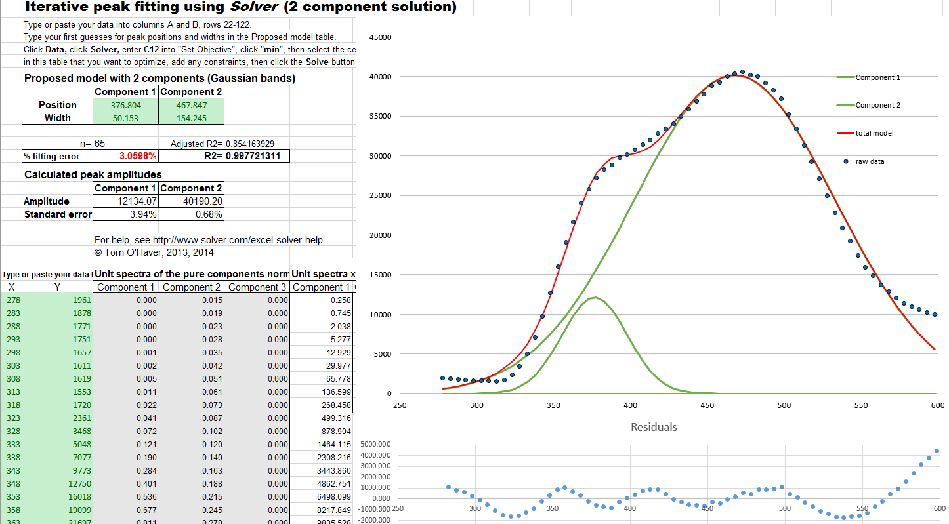Viewport: 949px width, 524px height.
Task: Select the 'total model' legend entry
Action: pos(874,133)
